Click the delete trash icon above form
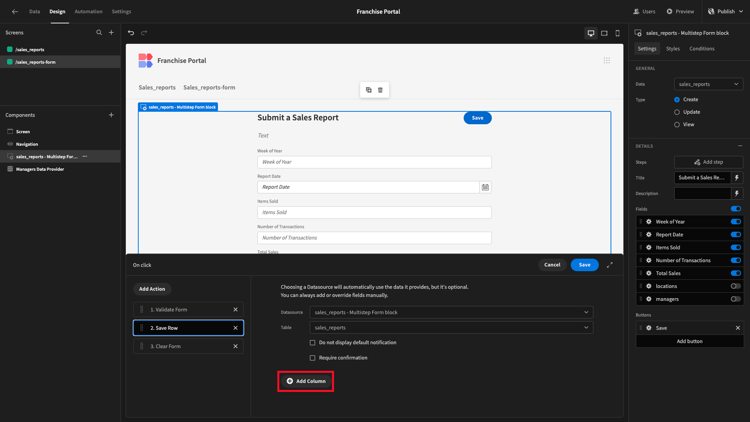Screen dimensions: 750x422 [380, 90]
